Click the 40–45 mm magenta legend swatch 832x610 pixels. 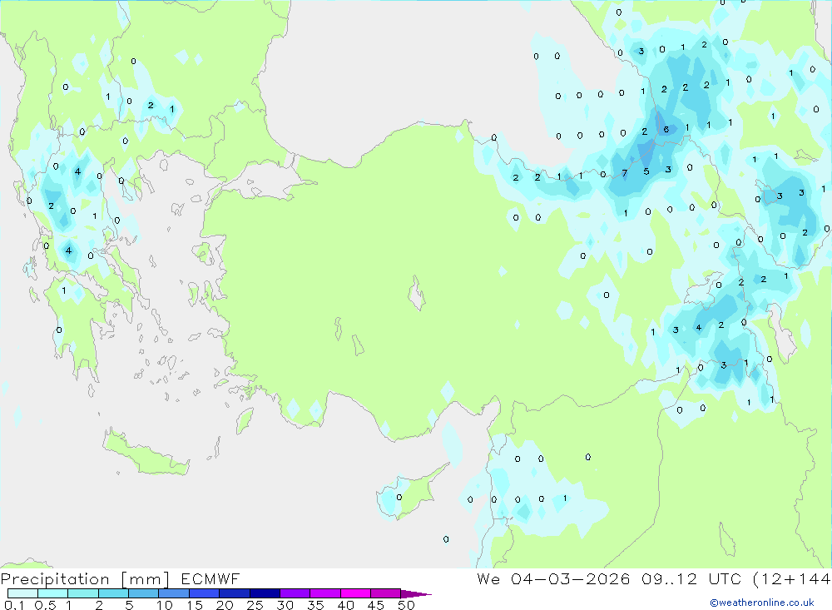[355, 593]
